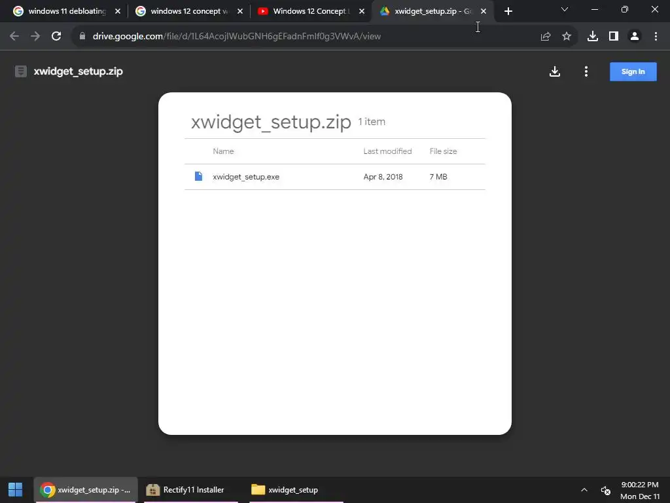Click the xwidget_setup.zip preview heading
670x503 pixels.
point(271,122)
